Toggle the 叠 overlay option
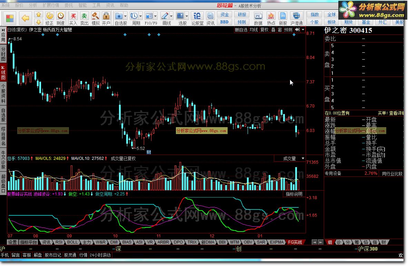408x266 pixels. 273,30
